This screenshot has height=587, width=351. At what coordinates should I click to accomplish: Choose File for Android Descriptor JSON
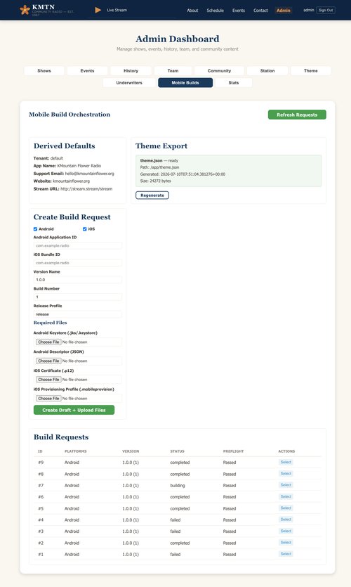(48, 361)
